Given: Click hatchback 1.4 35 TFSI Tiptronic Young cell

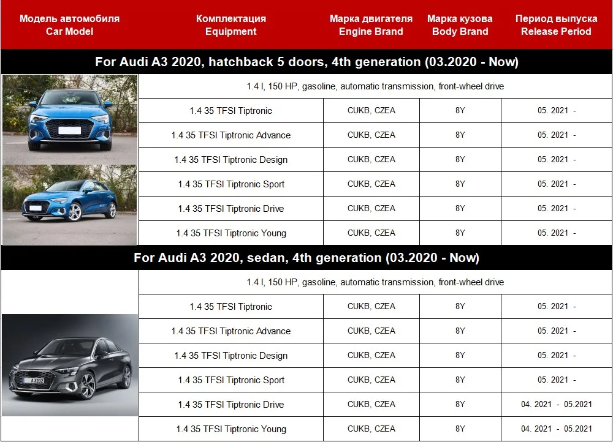Looking at the screenshot, I should point(231,233).
